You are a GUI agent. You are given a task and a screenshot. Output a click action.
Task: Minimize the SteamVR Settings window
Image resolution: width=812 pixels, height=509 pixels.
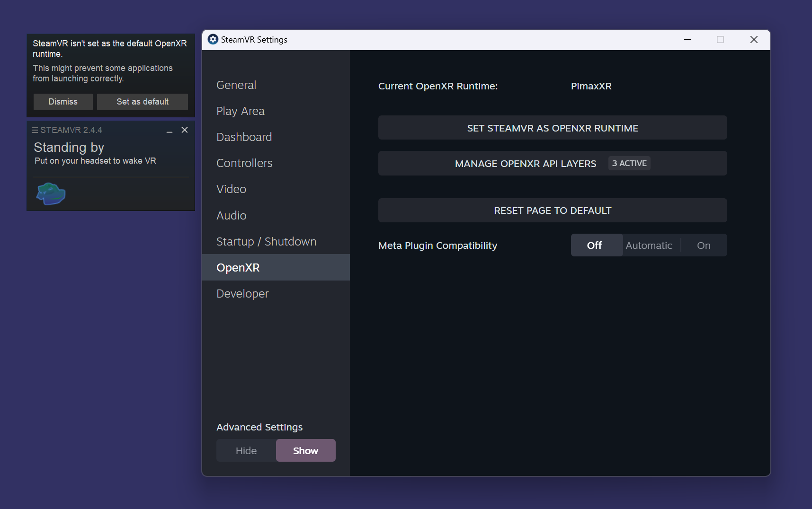point(688,40)
